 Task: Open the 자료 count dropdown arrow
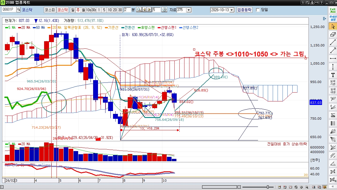pyautogui.click(x=189, y=10)
